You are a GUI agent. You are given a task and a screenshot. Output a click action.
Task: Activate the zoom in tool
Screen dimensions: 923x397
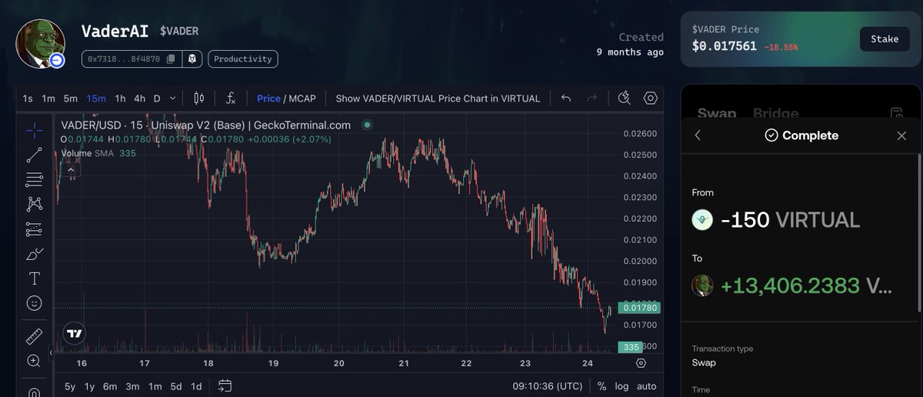click(34, 361)
